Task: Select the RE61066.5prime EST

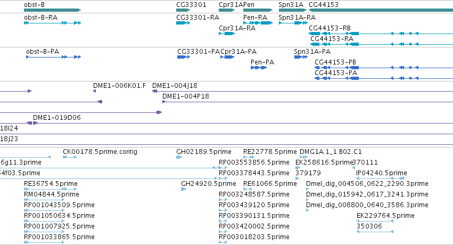Action: click(248, 189)
